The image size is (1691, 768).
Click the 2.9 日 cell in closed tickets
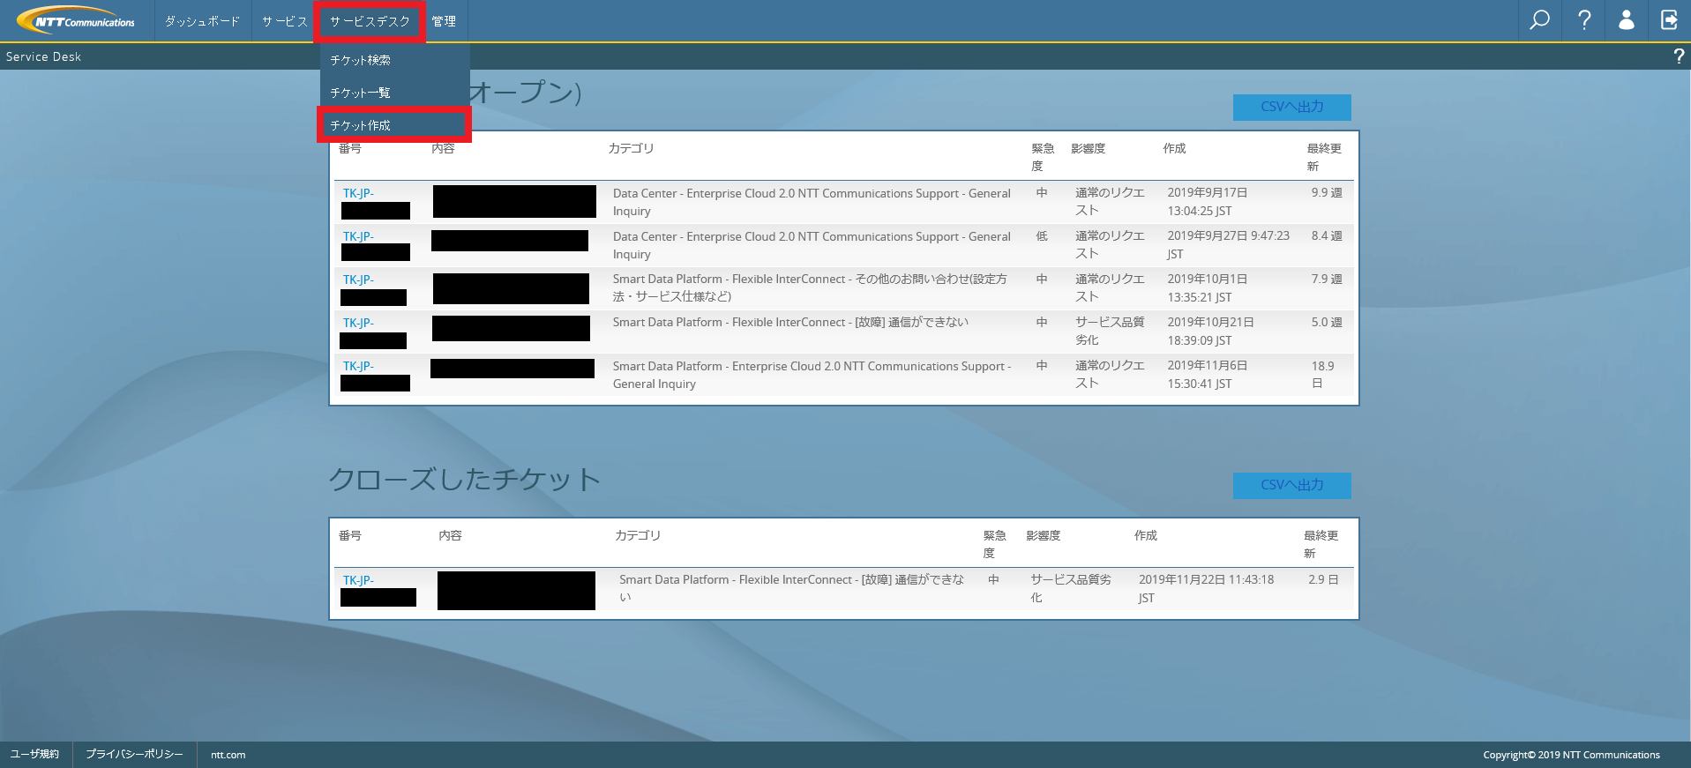(x=1323, y=579)
